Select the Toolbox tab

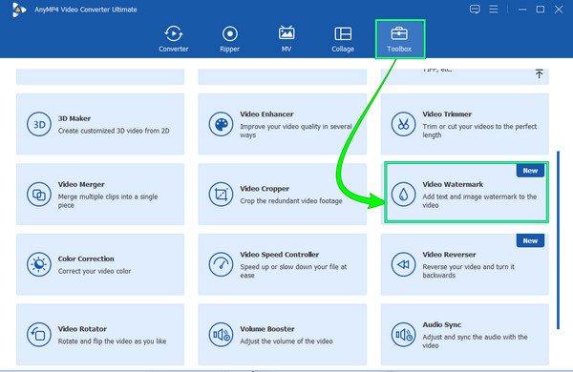[x=399, y=39]
